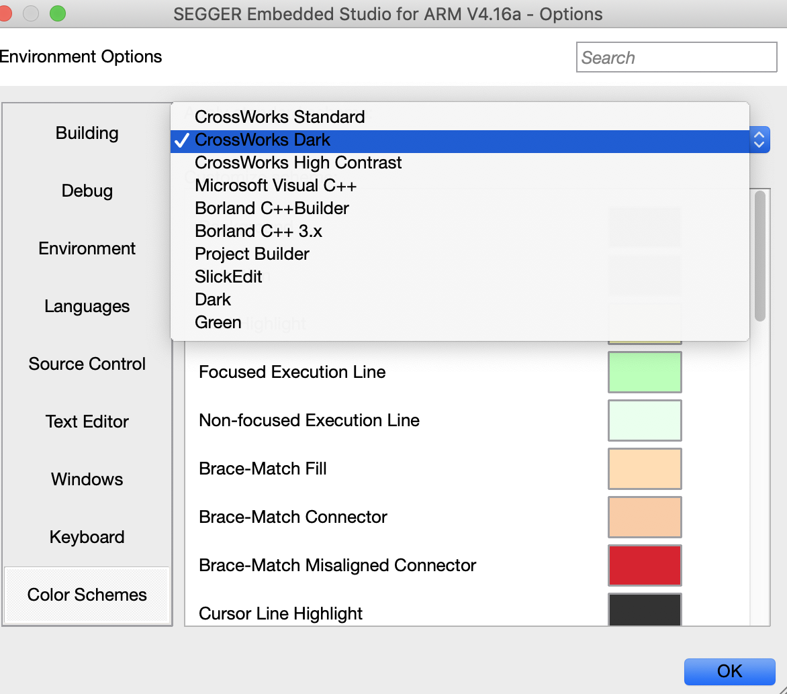787x694 pixels.
Task: Select CrossWorks Standard color scheme
Action: click(460, 117)
